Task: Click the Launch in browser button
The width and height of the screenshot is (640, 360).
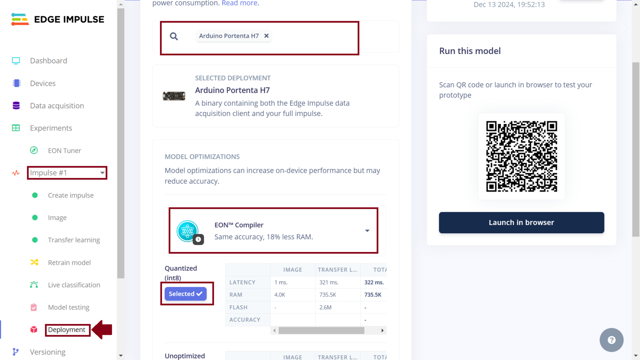Action: [521, 223]
